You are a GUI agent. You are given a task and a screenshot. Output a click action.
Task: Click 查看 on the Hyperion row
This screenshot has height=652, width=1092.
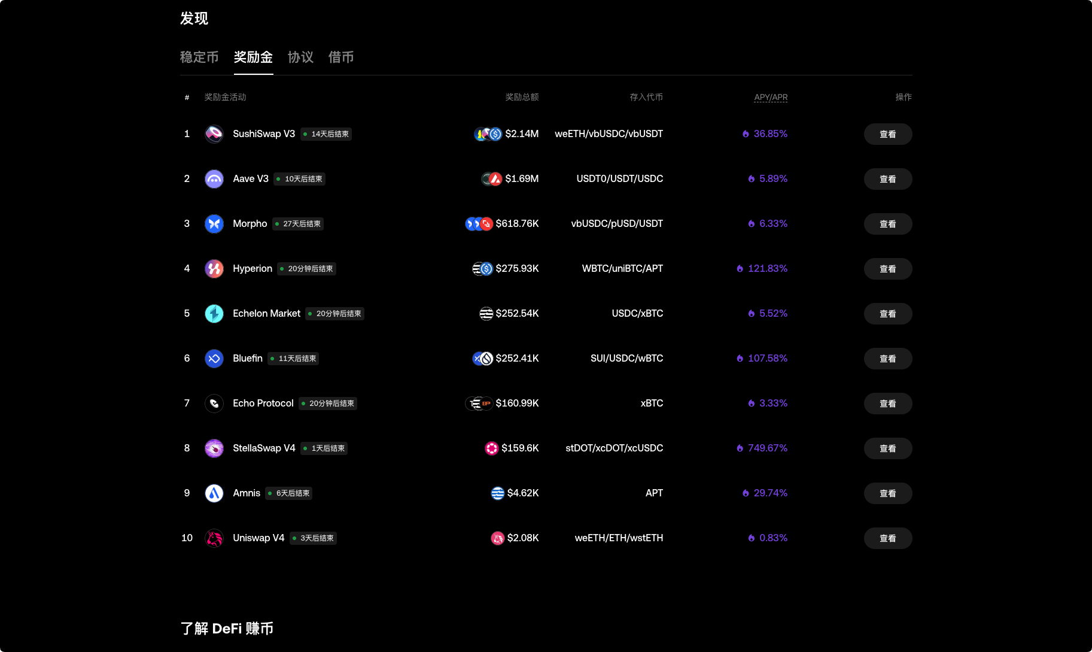pos(888,269)
